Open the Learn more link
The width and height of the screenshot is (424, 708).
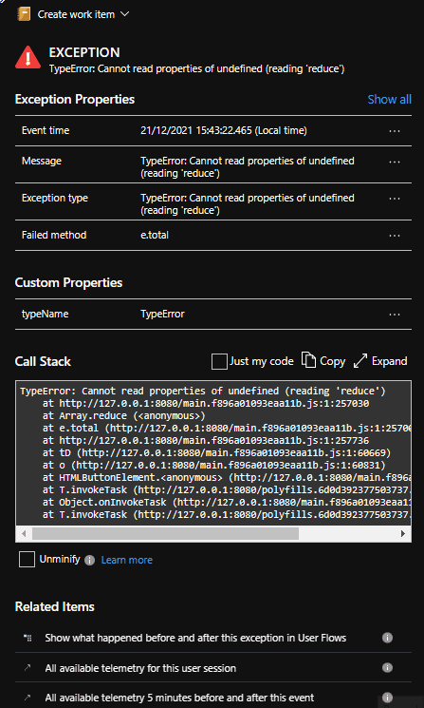click(126, 561)
